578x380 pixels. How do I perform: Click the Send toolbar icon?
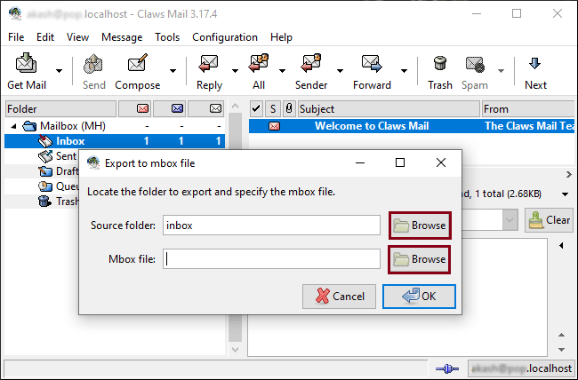click(93, 72)
